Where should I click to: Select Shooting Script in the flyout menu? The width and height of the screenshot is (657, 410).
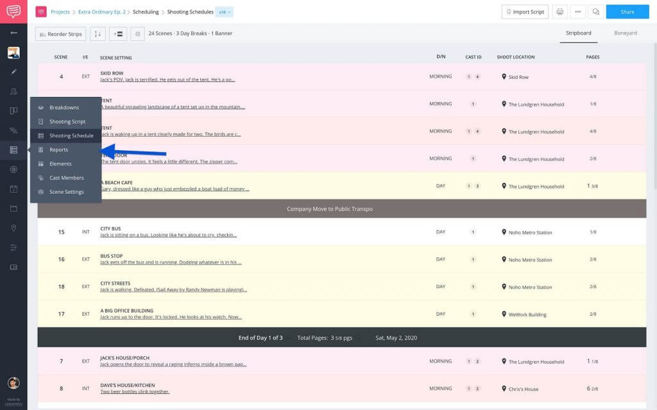[x=66, y=121]
